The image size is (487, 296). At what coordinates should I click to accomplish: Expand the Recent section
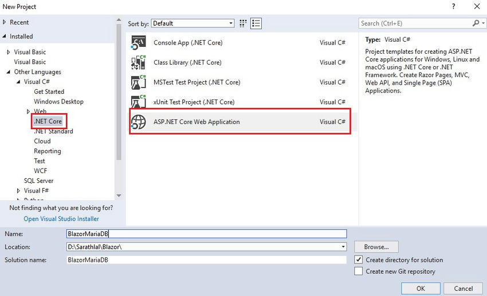(5, 22)
